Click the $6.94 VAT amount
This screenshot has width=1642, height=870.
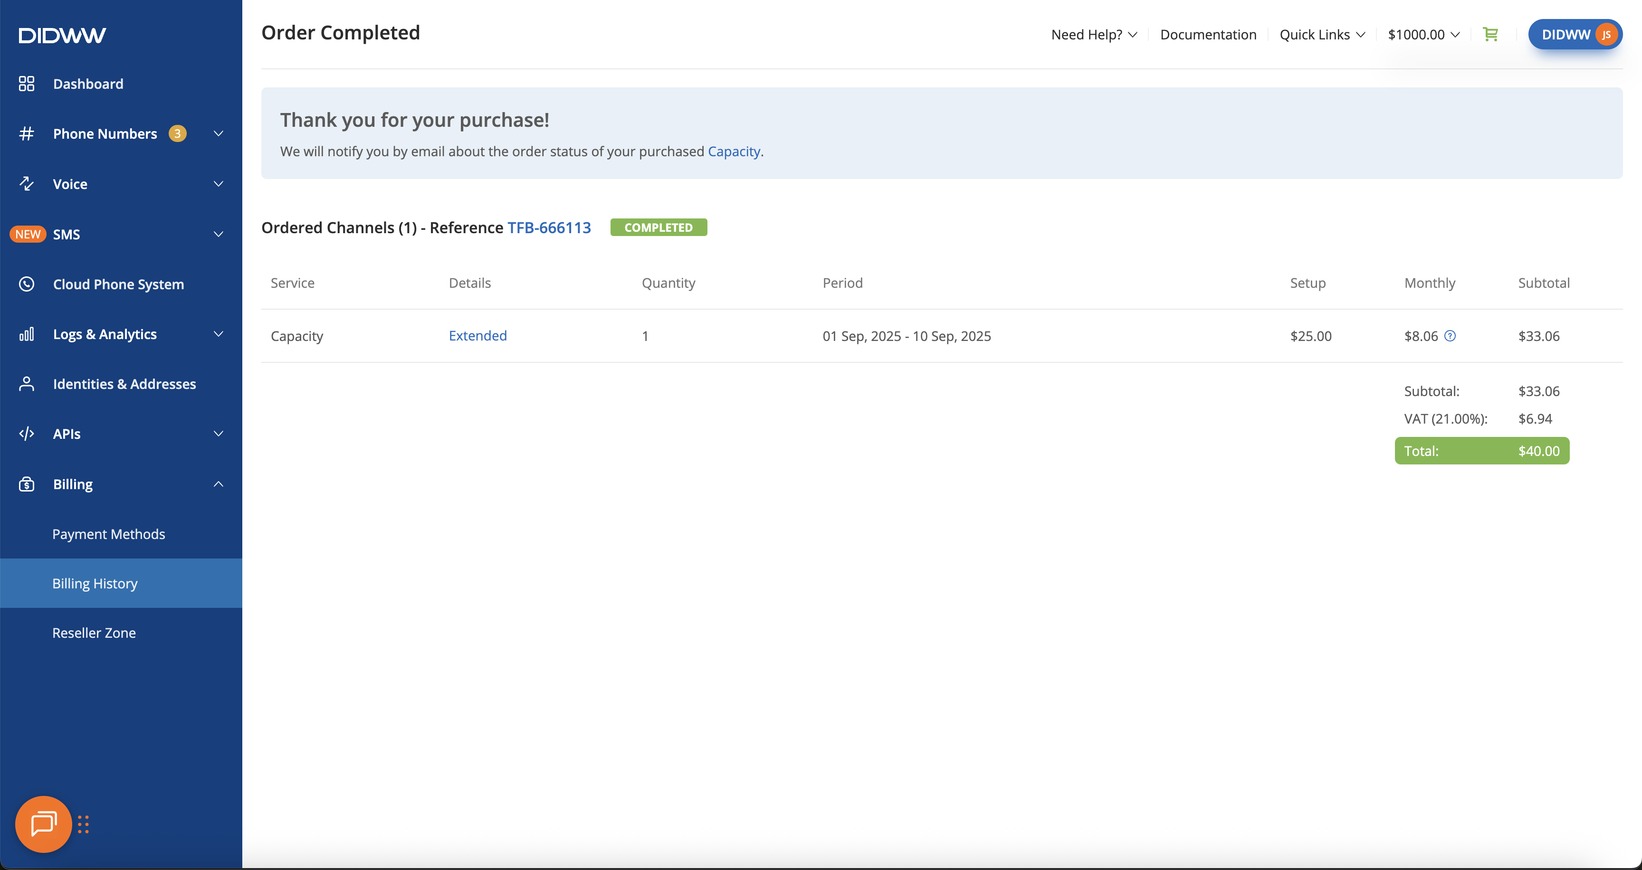coord(1535,418)
